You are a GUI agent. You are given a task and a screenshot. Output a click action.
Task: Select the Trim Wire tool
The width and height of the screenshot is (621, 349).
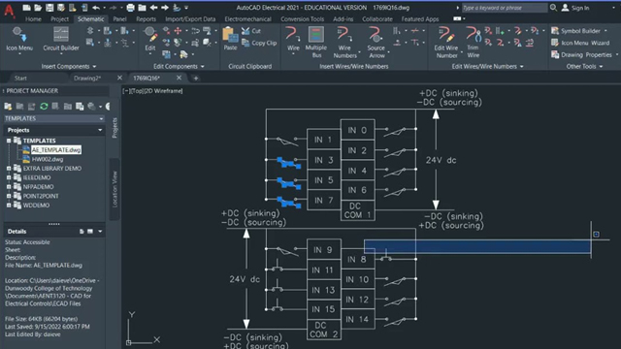[x=473, y=43]
